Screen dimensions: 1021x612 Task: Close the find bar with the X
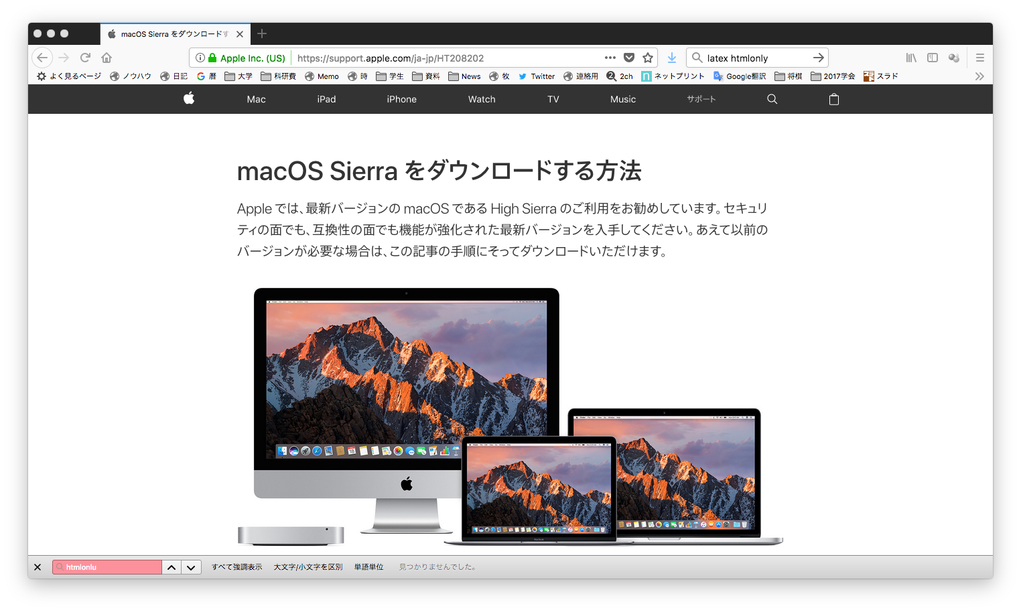pyautogui.click(x=38, y=567)
